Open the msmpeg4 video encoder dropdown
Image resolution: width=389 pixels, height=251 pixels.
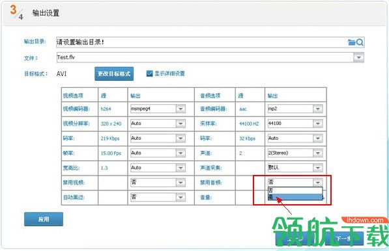180,109
